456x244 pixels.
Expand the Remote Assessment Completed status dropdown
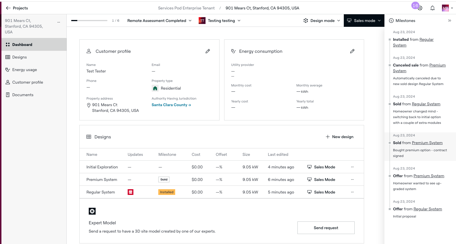[159, 21]
